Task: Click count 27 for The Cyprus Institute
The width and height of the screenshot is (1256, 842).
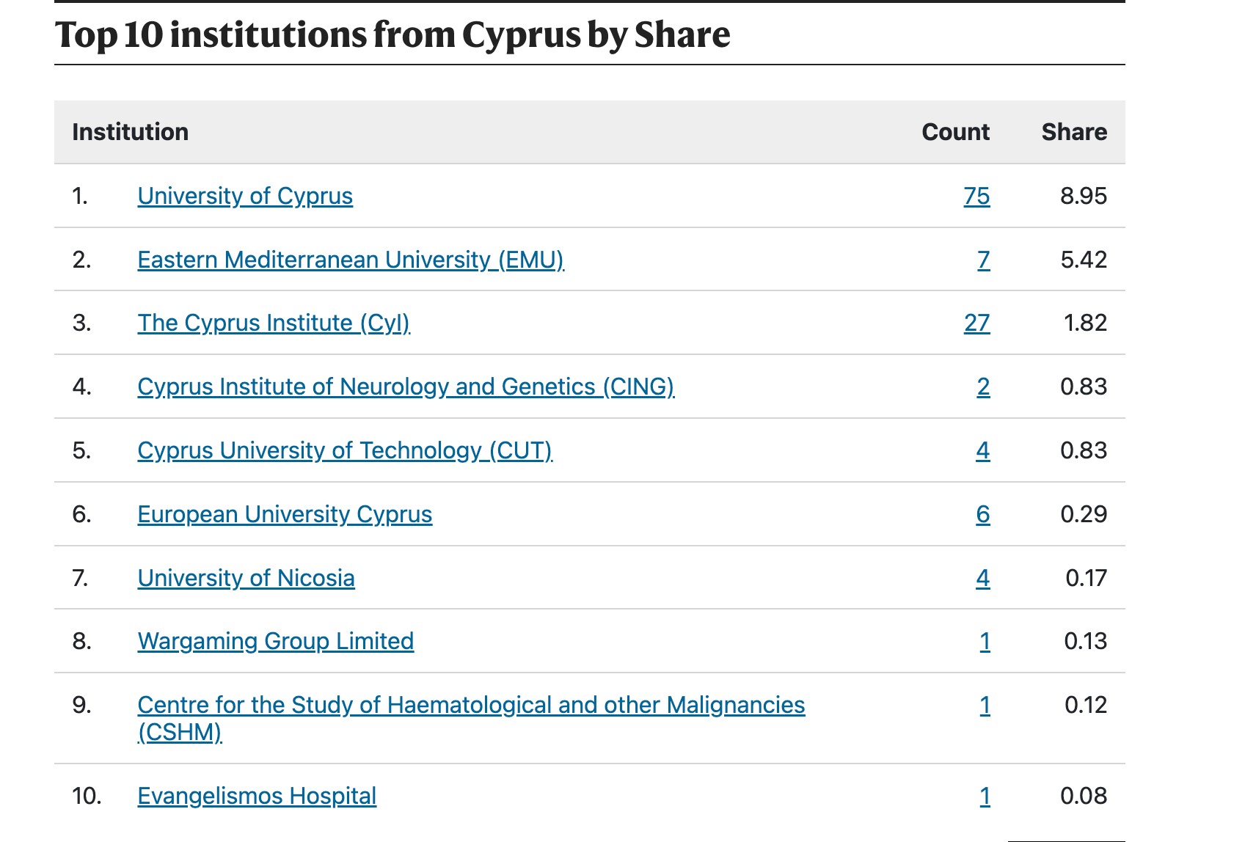Action: pyautogui.click(x=976, y=323)
